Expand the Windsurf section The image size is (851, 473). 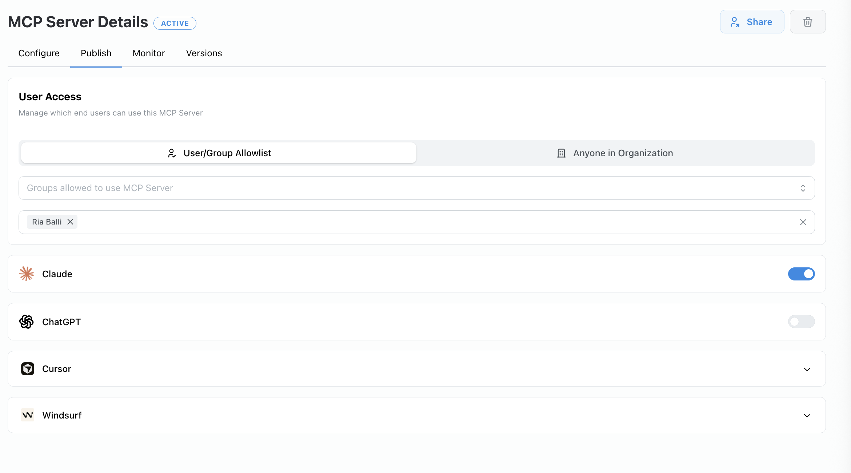coord(807,415)
